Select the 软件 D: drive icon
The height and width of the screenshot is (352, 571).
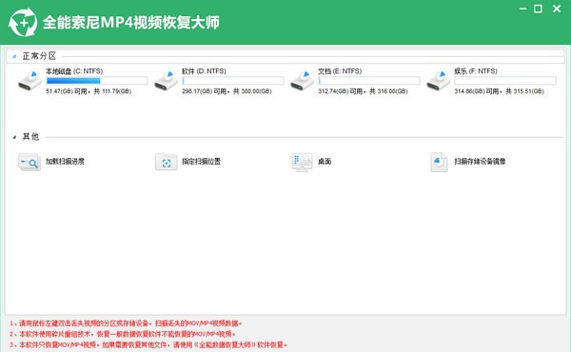click(166, 81)
